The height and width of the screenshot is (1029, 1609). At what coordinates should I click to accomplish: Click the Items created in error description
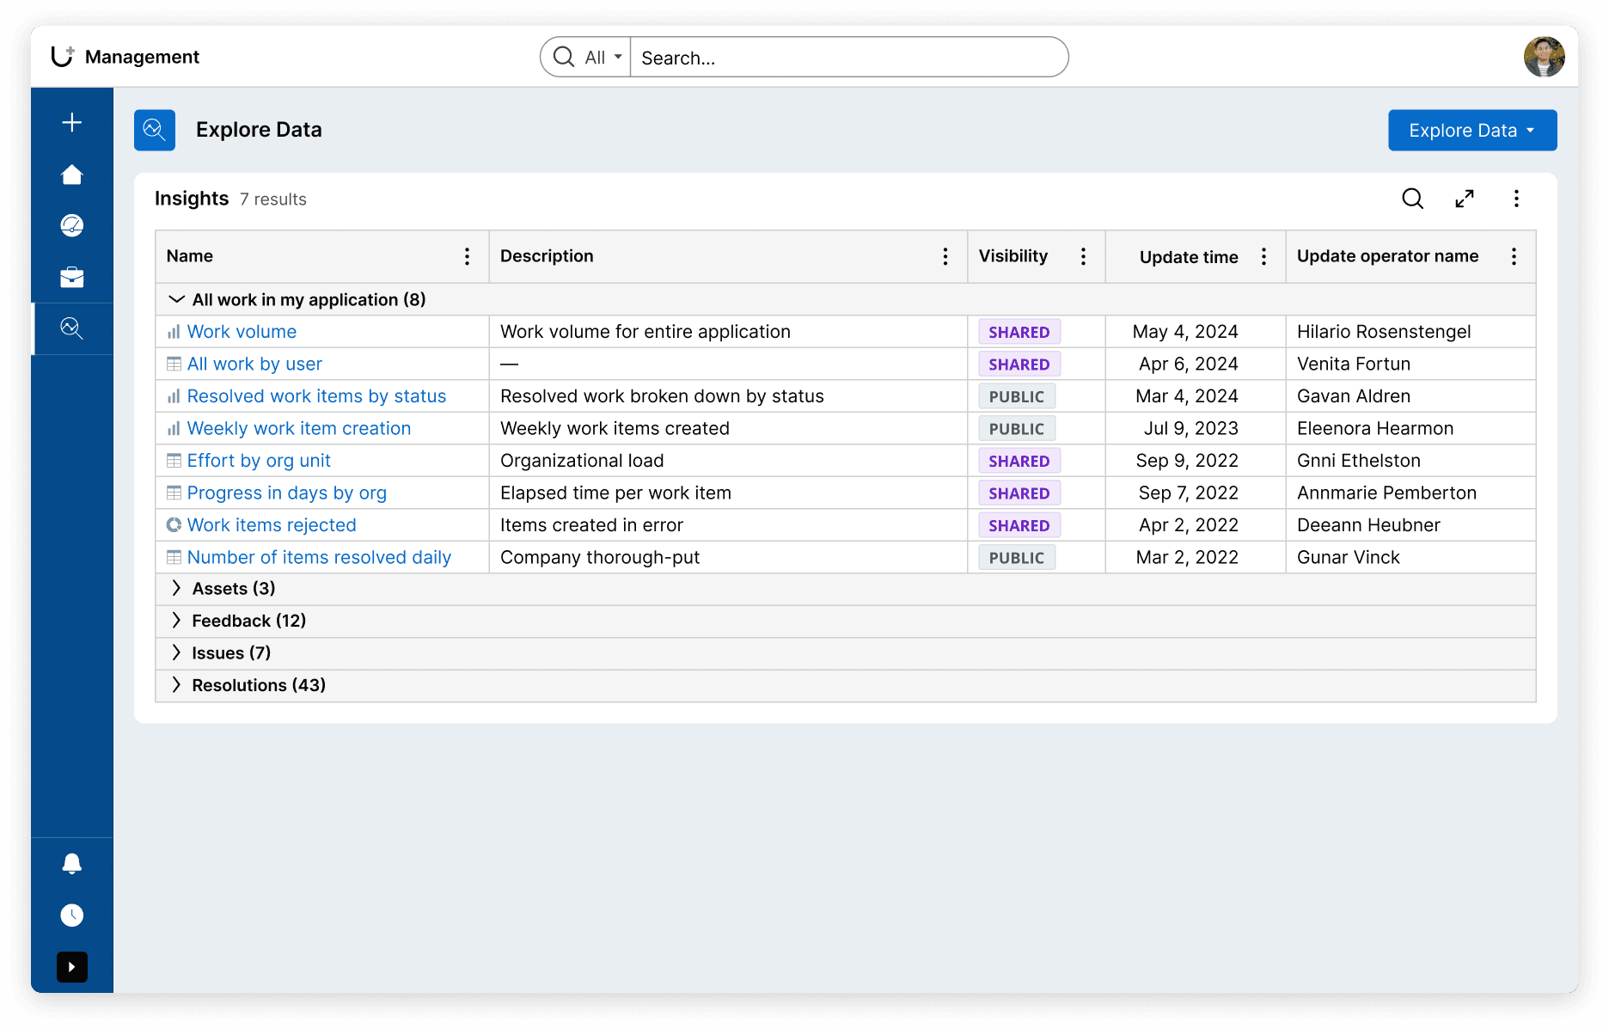click(x=591, y=525)
